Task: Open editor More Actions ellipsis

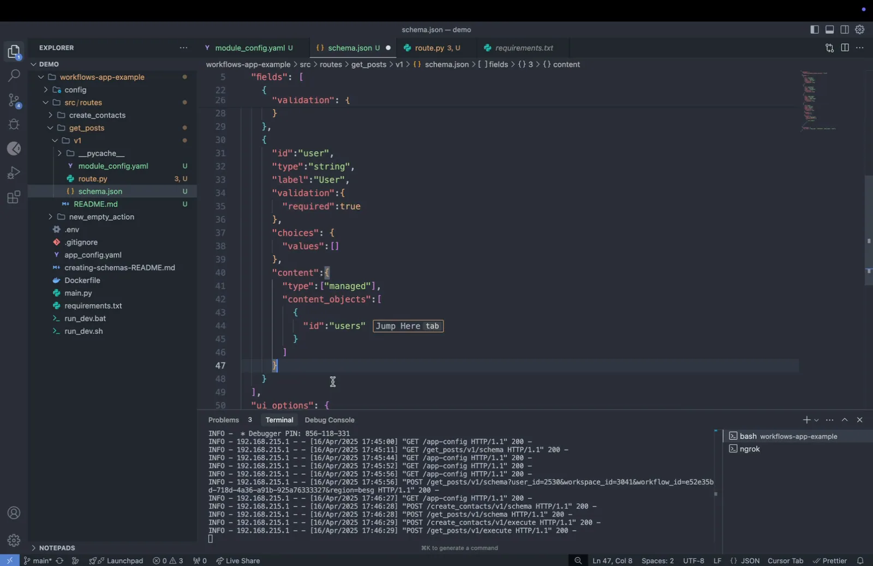Action: pyautogui.click(x=860, y=48)
